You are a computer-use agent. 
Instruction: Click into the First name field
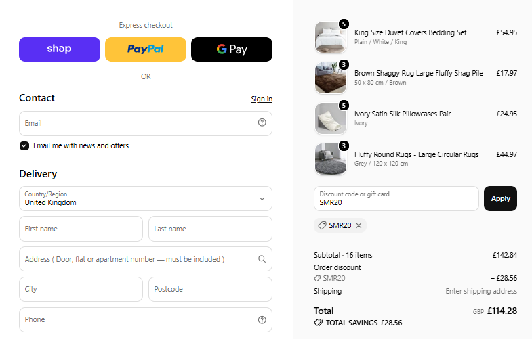pos(81,229)
